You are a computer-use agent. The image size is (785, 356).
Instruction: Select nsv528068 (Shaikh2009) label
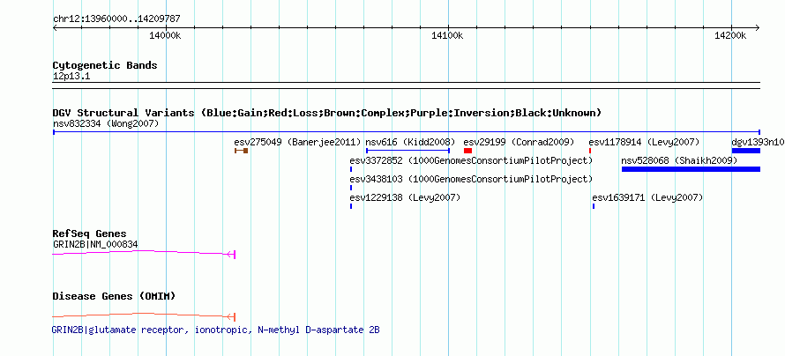[x=679, y=160]
